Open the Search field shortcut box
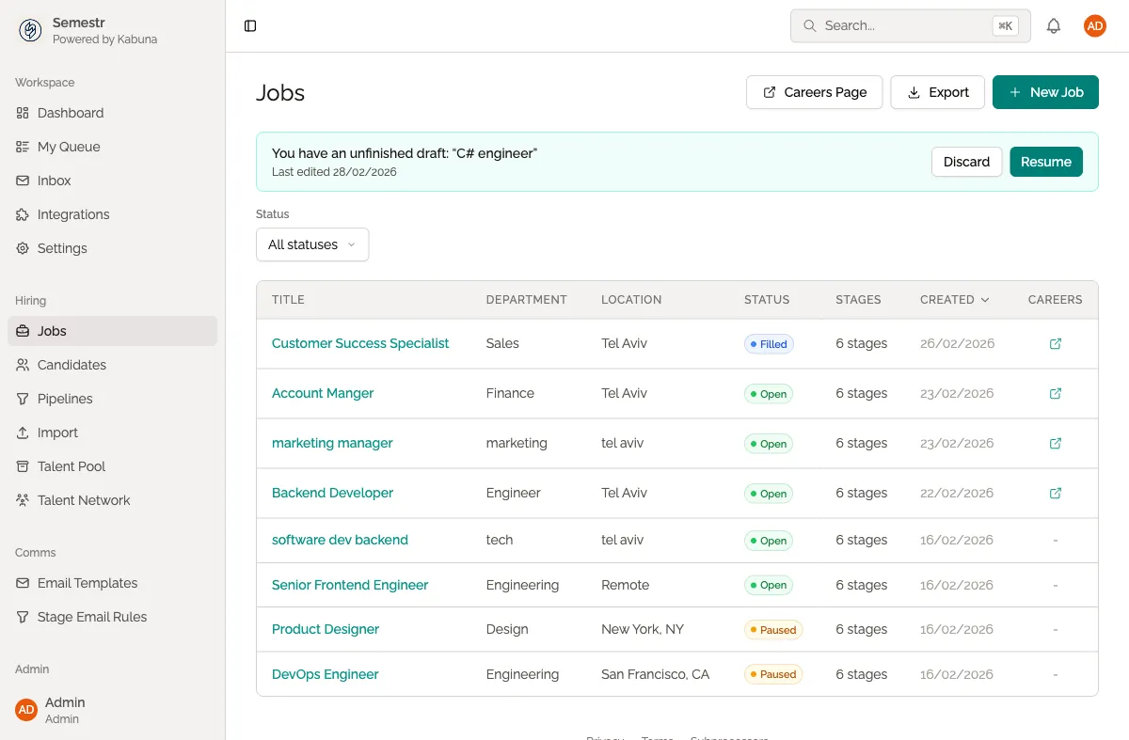 coord(1005,25)
